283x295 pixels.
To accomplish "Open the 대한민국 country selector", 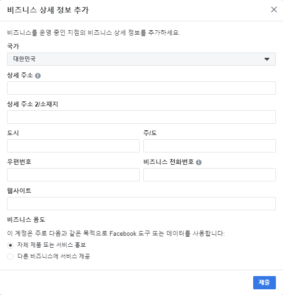I will coord(141,59).
